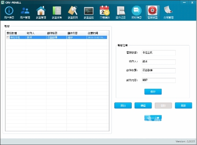This screenshot has height=145, width=197.
Task: Click the recipient cell in the selected row
Action: [36, 37]
